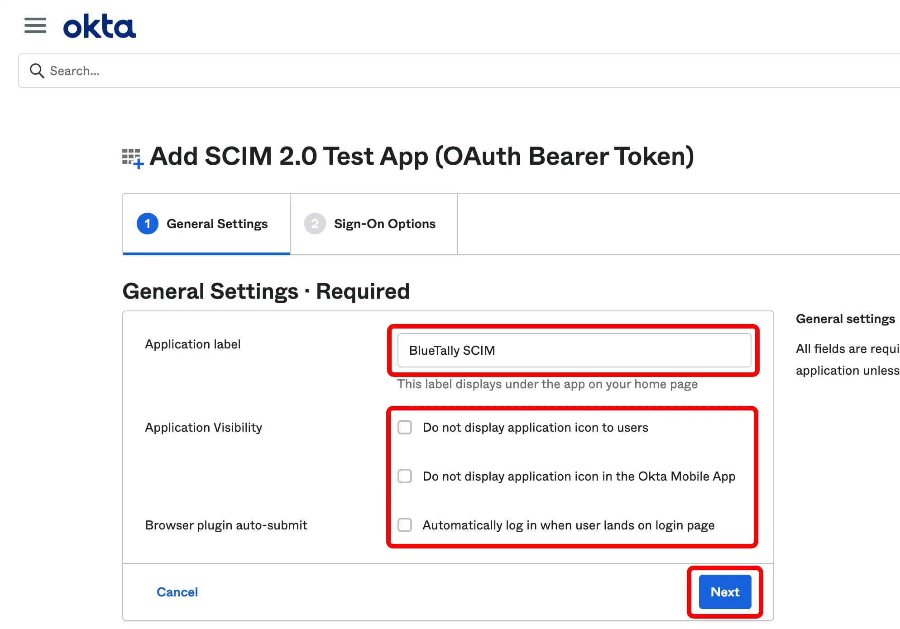The height and width of the screenshot is (629, 900).
Task: Select the Sign-On Options step tab
Action: [374, 224]
